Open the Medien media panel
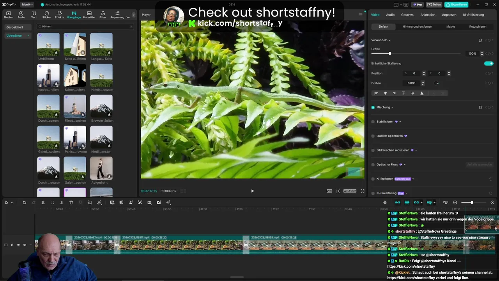Viewport: 499px width, 281px height. pos(9,15)
